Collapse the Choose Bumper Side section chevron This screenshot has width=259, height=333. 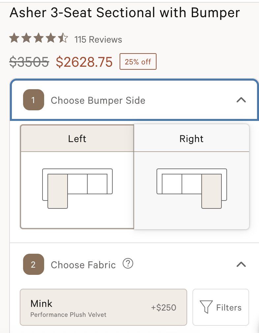[241, 100]
